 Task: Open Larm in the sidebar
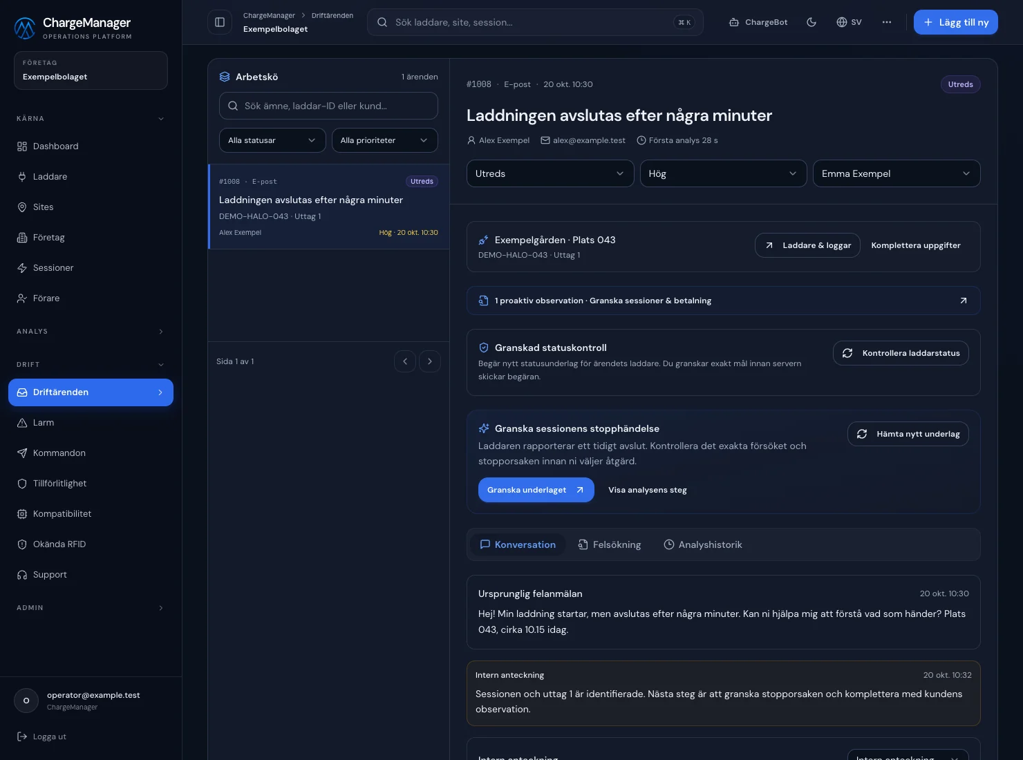[x=91, y=423]
